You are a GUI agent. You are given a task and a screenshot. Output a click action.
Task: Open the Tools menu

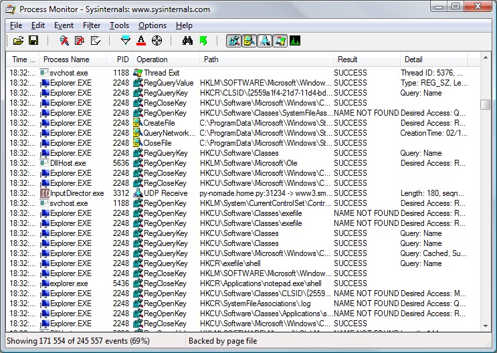119,25
